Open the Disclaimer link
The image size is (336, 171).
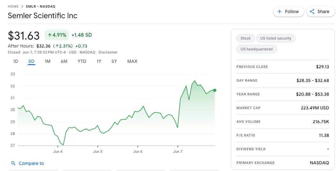pyautogui.click(x=108, y=52)
